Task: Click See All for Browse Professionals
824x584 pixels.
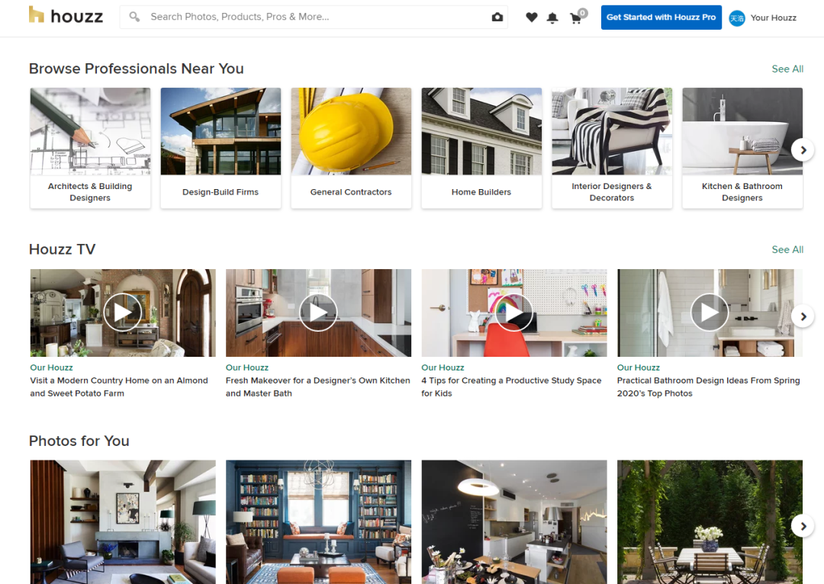Action: 787,69
